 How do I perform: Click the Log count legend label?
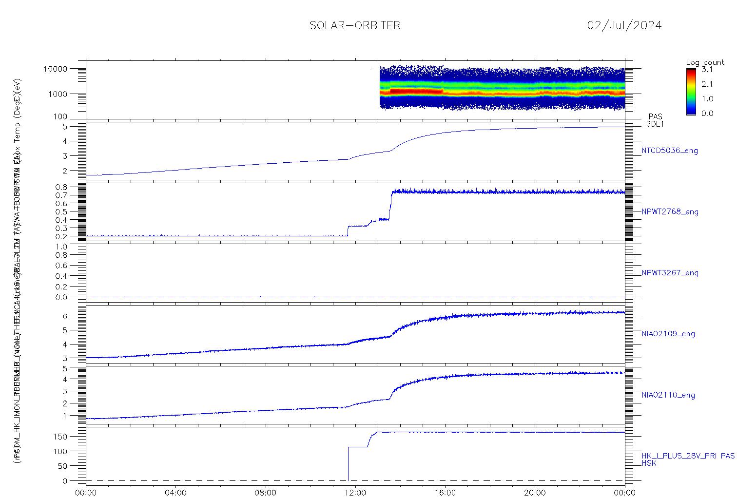(x=705, y=62)
